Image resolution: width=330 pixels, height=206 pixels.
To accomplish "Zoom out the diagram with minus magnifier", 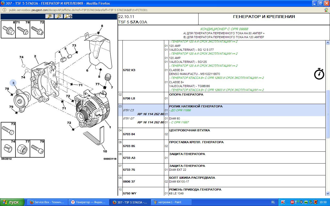I will coord(59,16).
